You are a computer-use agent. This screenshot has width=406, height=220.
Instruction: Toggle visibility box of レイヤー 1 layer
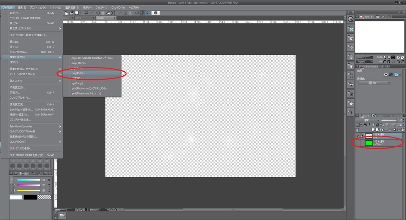coord(358,143)
